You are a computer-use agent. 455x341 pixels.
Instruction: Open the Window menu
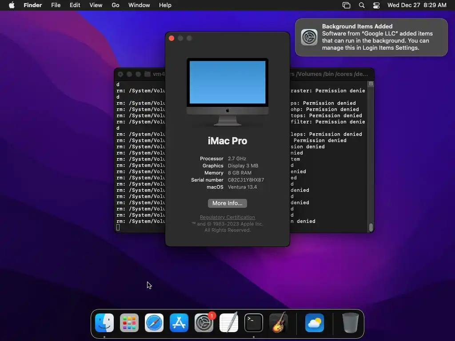(139, 5)
